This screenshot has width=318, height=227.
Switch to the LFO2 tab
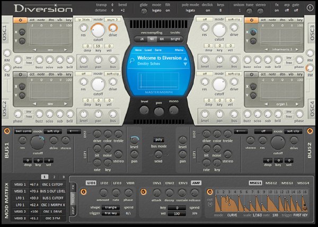click(104, 183)
